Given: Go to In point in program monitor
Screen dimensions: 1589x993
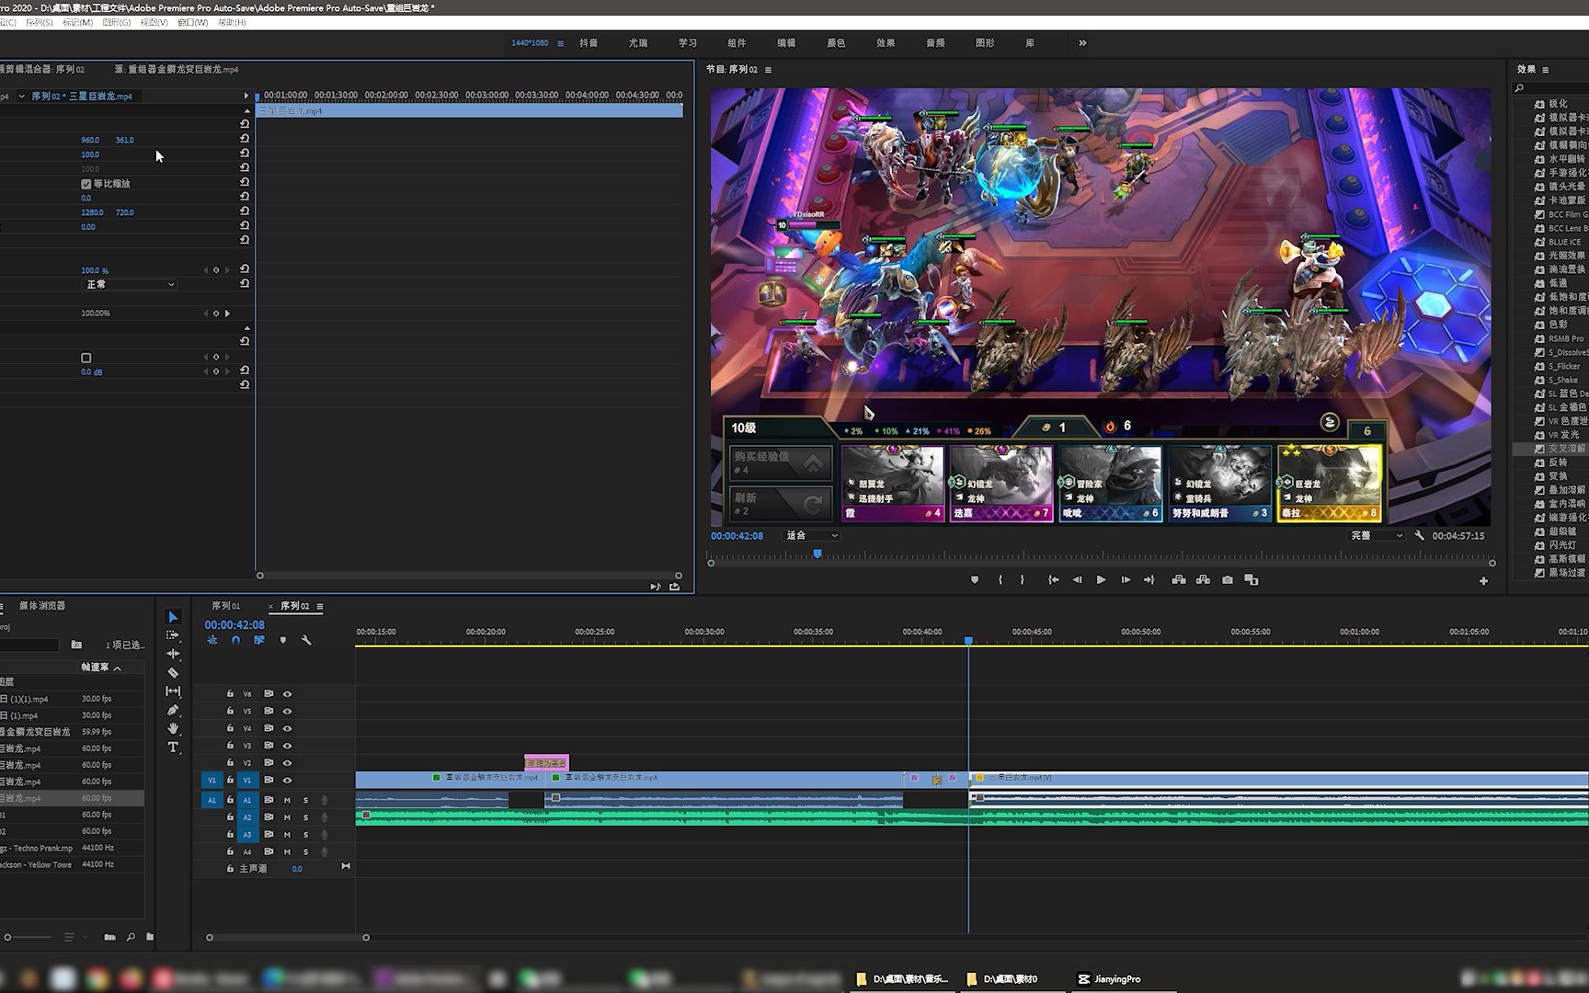Looking at the screenshot, I should (x=1054, y=580).
